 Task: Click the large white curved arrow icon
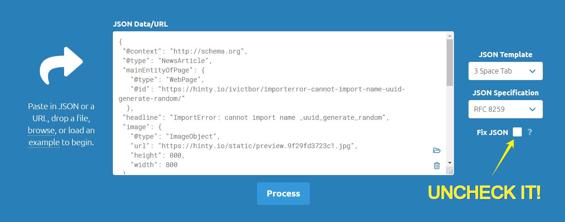[x=62, y=66]
